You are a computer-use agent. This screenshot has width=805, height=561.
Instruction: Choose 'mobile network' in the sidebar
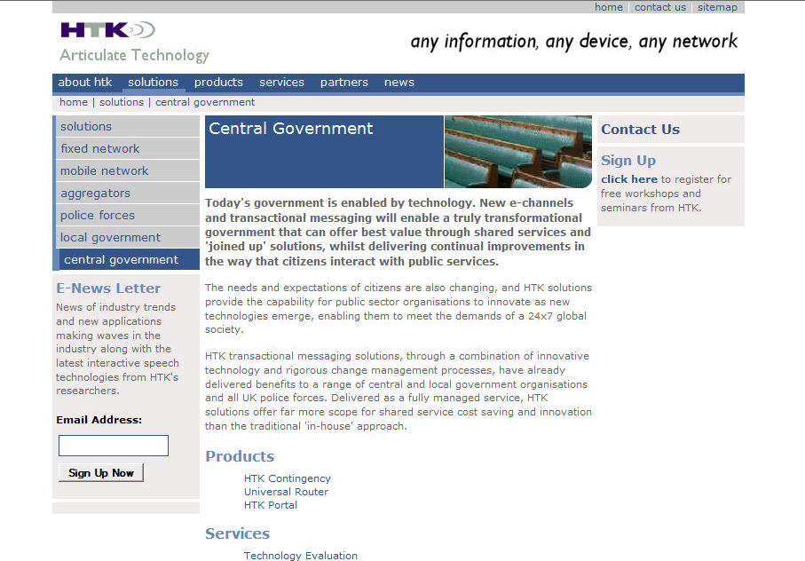pos(105,171)
